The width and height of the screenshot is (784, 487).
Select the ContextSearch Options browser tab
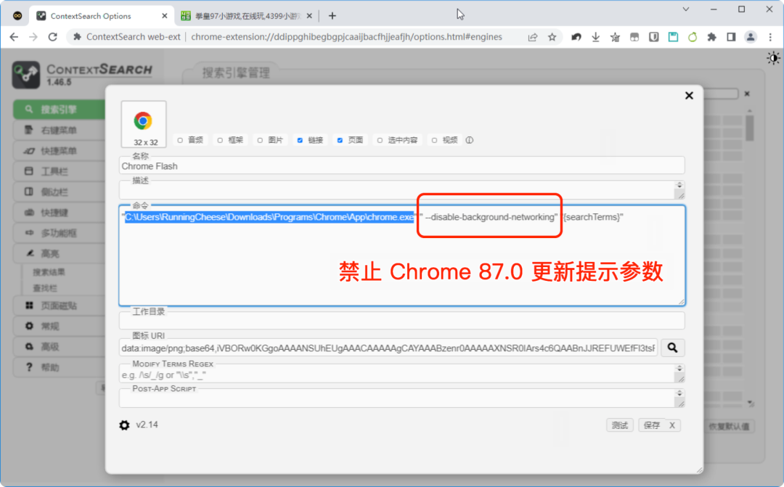[102, 15]
